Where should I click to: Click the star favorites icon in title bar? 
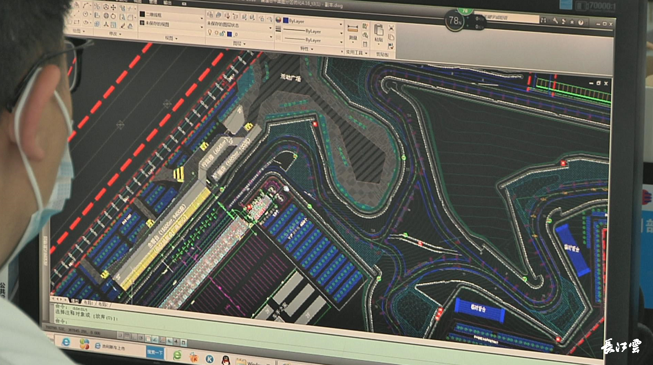click(x=572, y=22)
